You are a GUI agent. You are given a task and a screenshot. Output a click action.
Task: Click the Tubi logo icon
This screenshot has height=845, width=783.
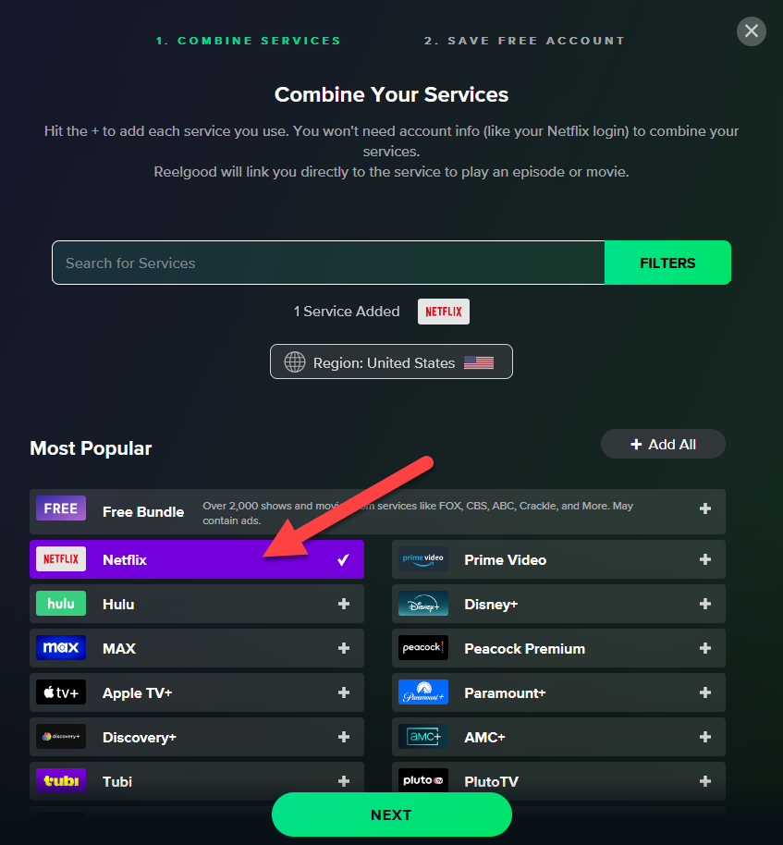(61, 781)
